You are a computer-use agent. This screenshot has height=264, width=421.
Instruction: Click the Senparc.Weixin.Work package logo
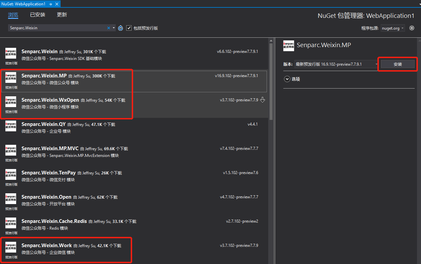point(11,247)
